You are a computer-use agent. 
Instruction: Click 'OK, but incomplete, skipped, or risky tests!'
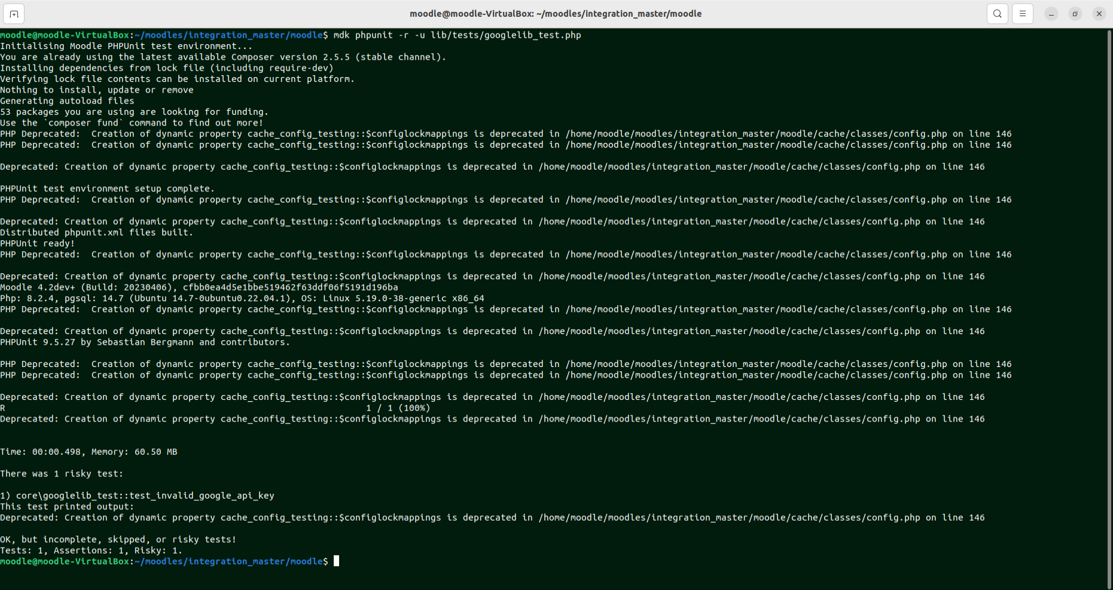tap(118, 540)
